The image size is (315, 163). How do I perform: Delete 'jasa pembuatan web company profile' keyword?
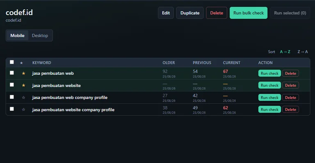coord(290,97)
